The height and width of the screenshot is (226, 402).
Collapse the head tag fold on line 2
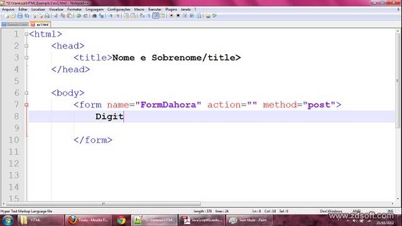(26, 46)
